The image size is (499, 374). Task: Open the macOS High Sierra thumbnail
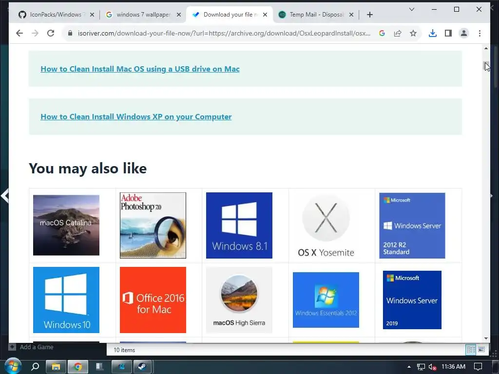coord(239,300)
